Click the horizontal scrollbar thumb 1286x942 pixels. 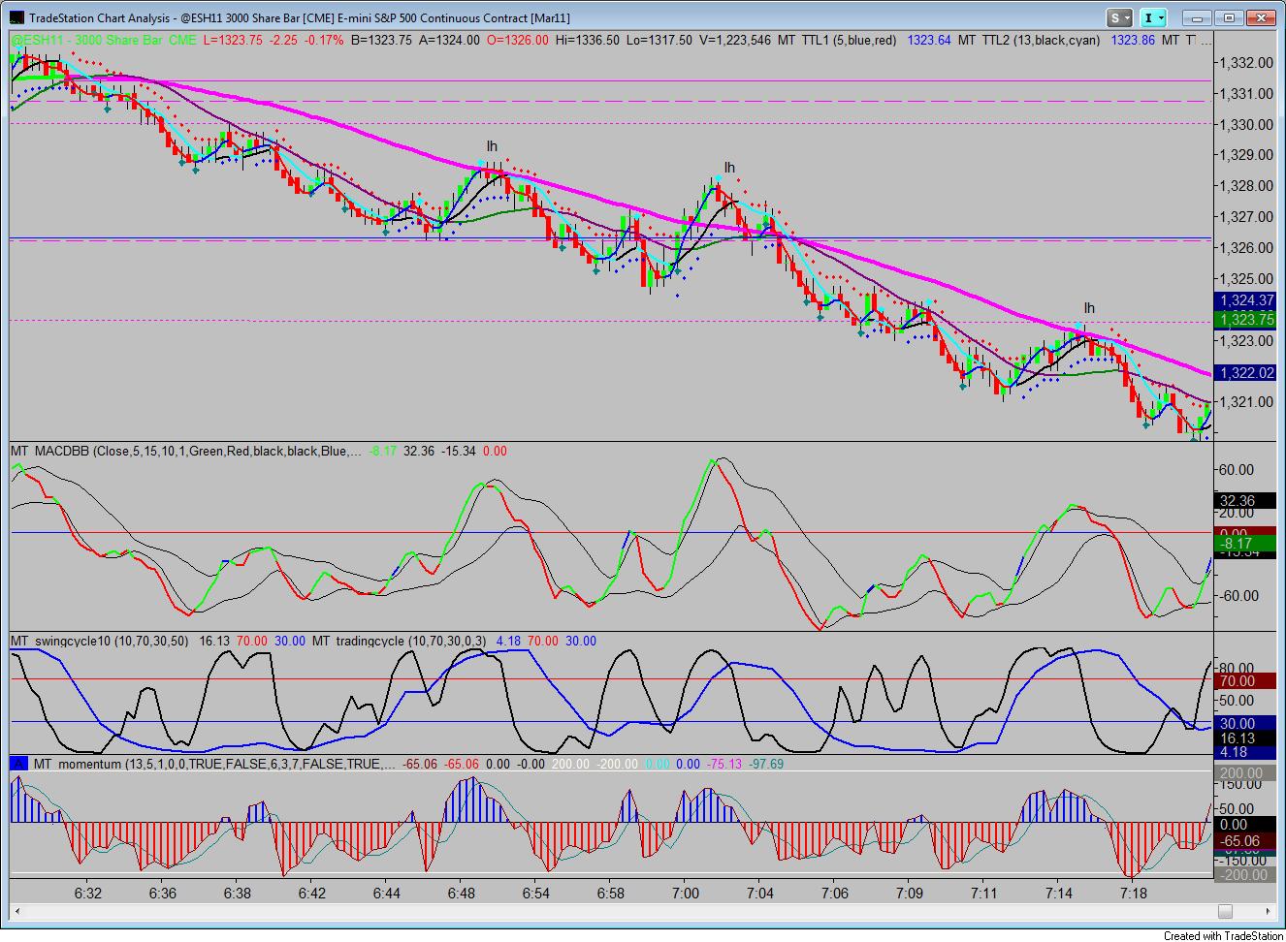point(1225,911)
